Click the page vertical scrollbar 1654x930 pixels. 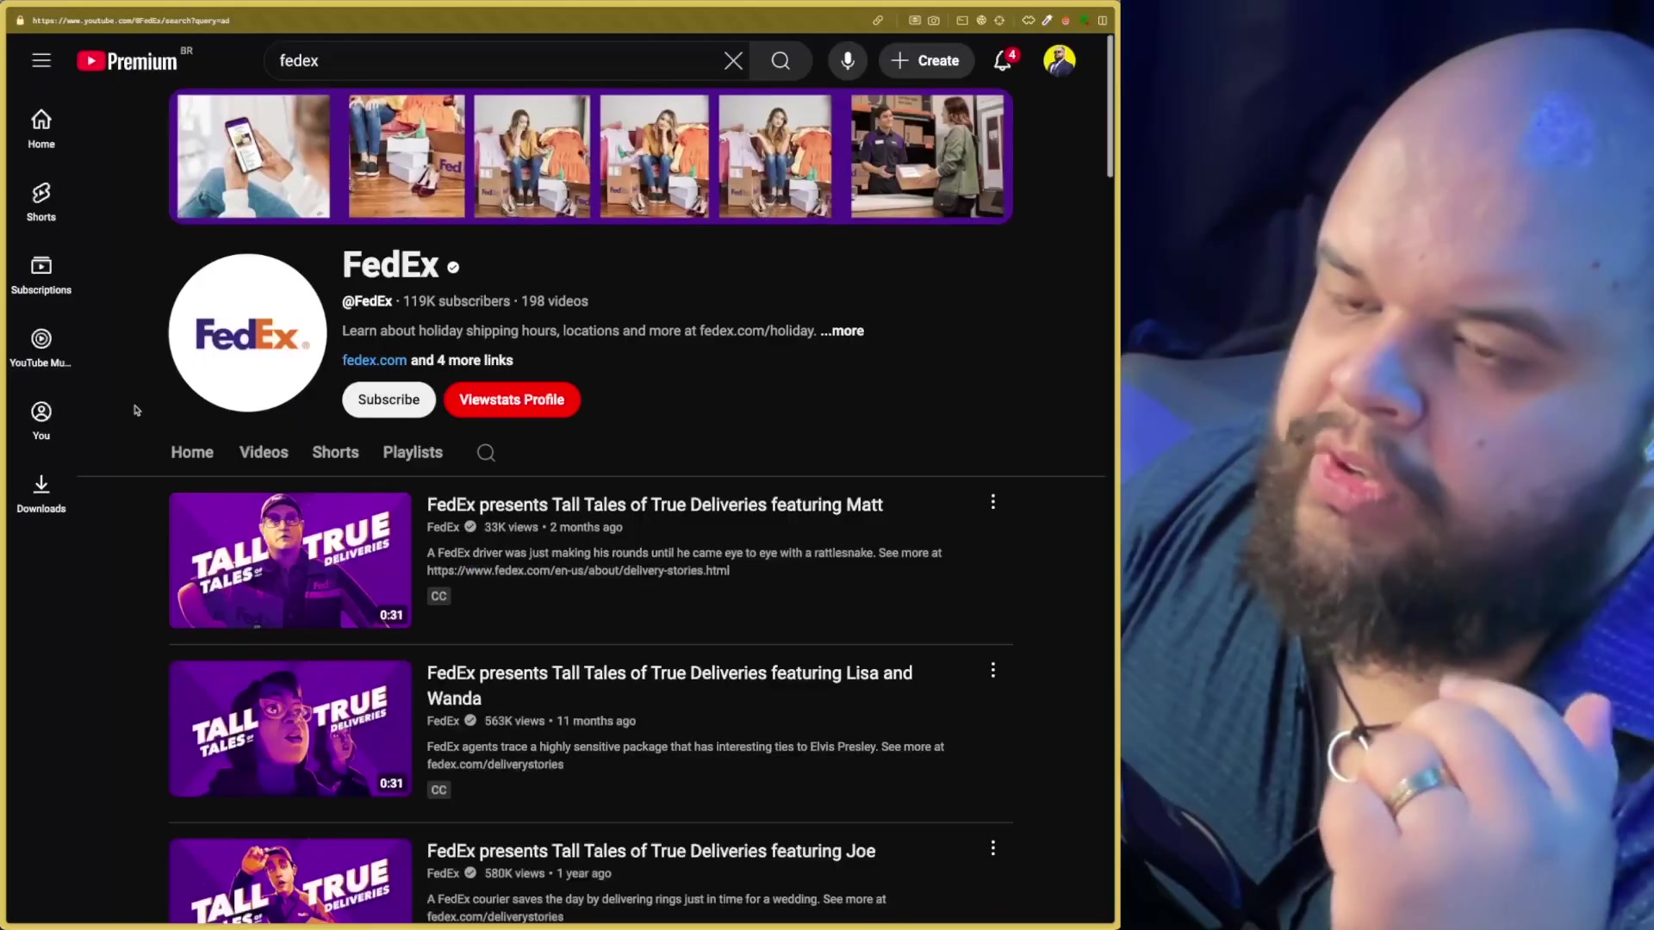[1110, 108]
